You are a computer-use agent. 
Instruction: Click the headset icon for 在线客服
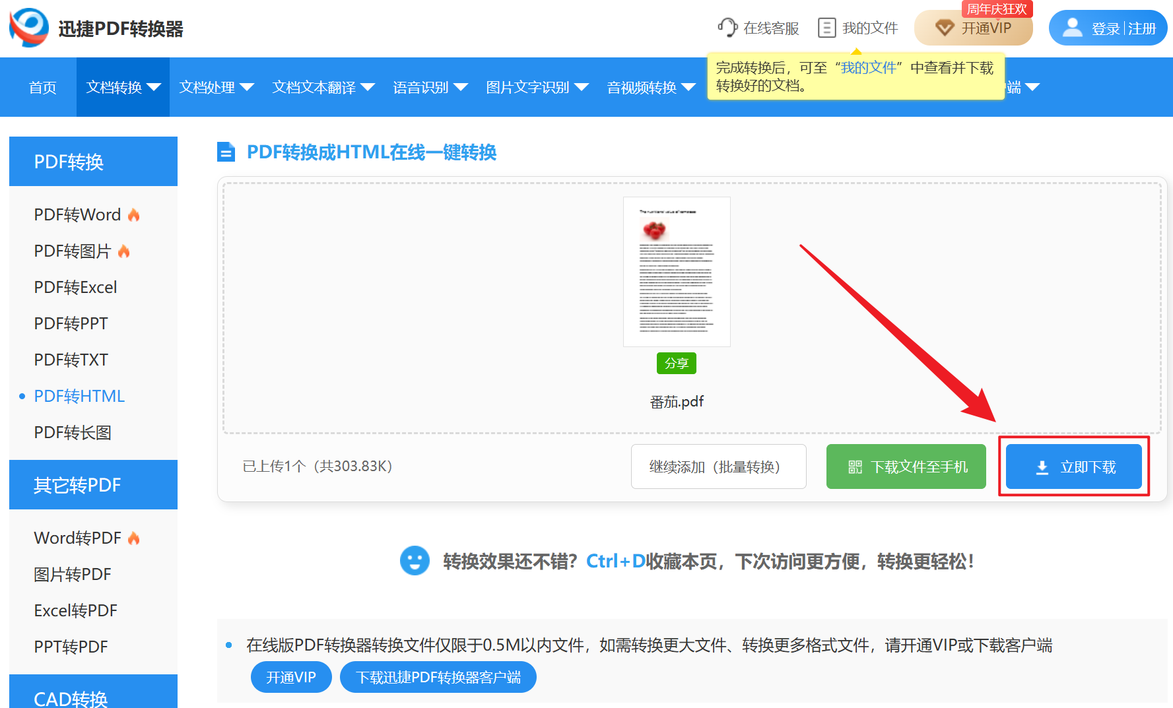tap(727, 28)
